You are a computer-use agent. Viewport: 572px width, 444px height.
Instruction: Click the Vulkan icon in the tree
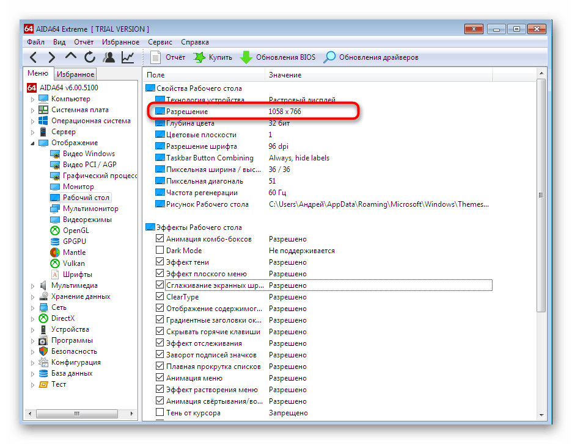(x=55, y=263)
